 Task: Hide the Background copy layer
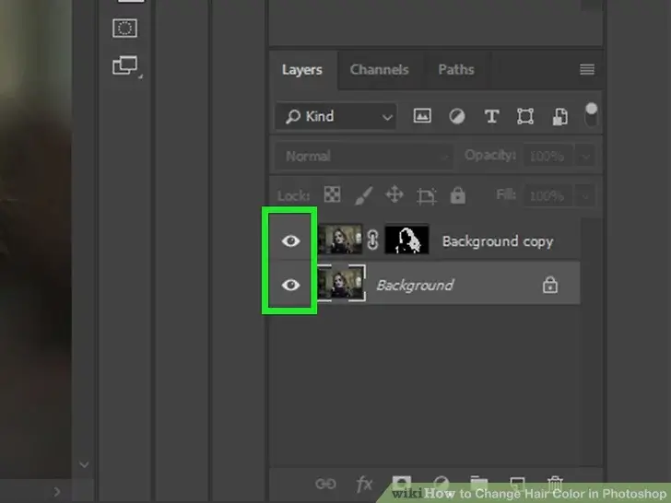(x=291, y=240)
